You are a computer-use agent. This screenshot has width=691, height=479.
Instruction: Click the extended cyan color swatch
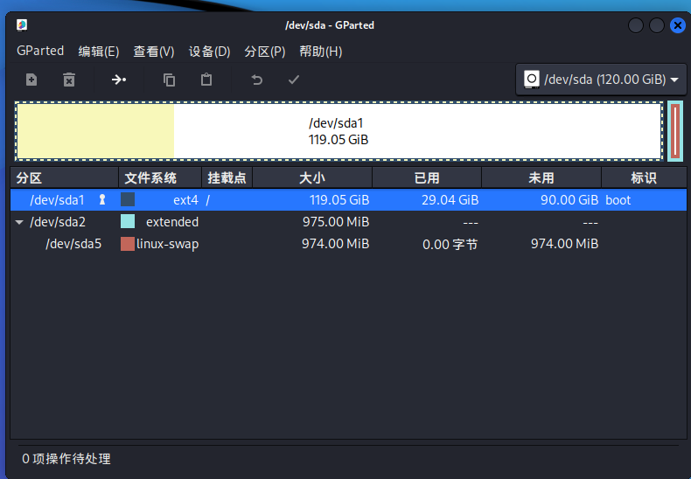click(128, 221)
